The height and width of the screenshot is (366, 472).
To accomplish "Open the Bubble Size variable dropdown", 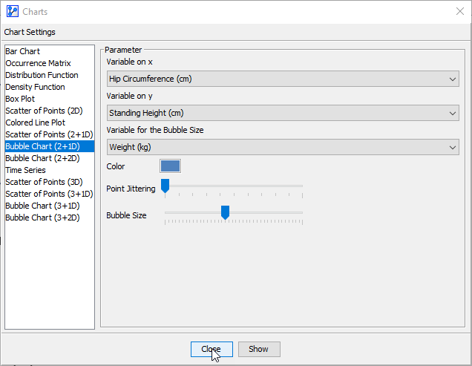I will [283, 147].
